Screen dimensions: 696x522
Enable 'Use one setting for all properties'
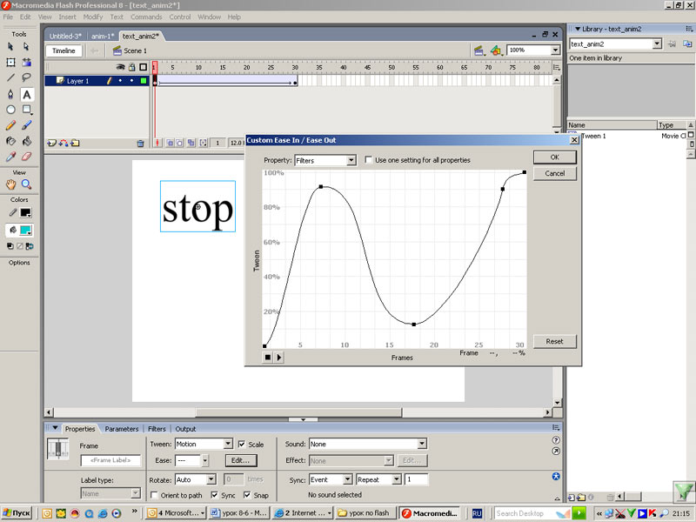(x=369, y=160)
